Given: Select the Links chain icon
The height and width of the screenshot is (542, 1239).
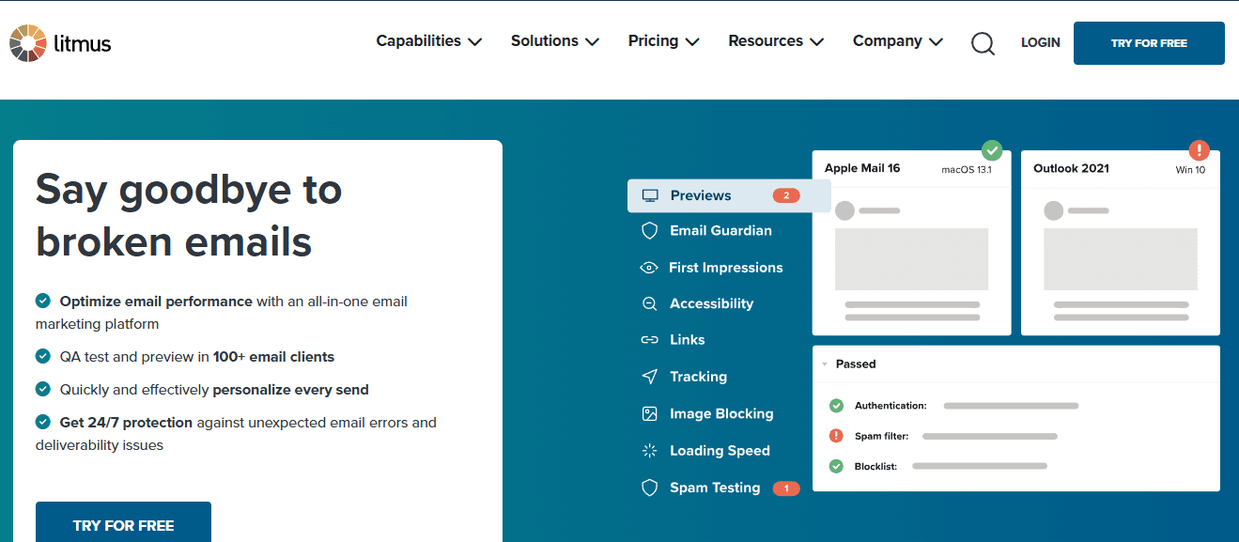Looking at the screenshot, I should (x=648, y=339).
